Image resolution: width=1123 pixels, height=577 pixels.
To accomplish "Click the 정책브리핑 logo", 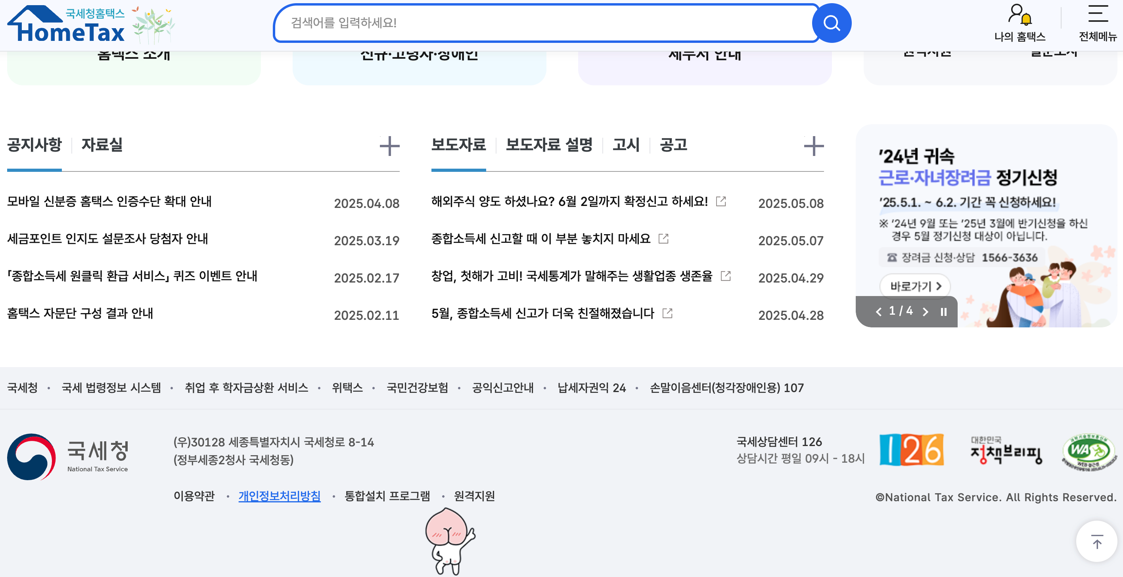I will pos(1006,450).
